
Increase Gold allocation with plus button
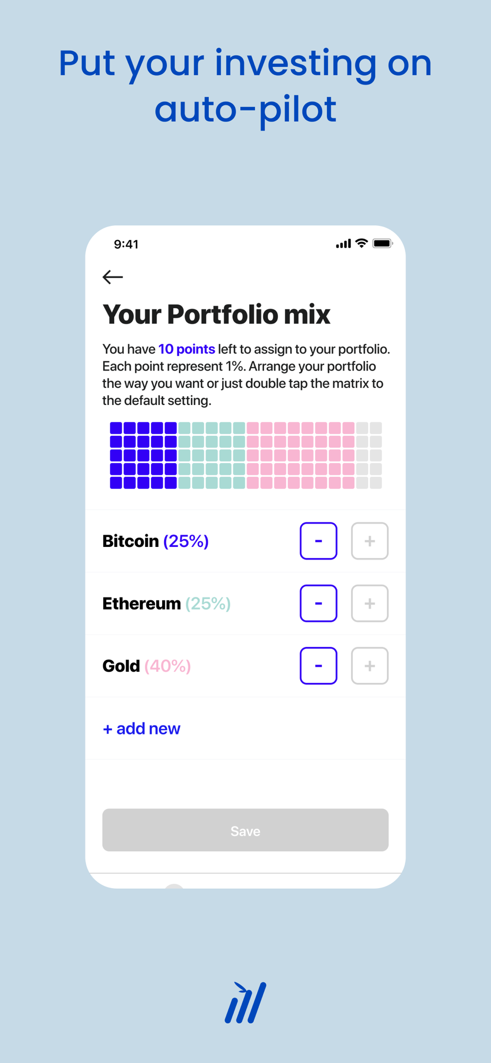370,665
